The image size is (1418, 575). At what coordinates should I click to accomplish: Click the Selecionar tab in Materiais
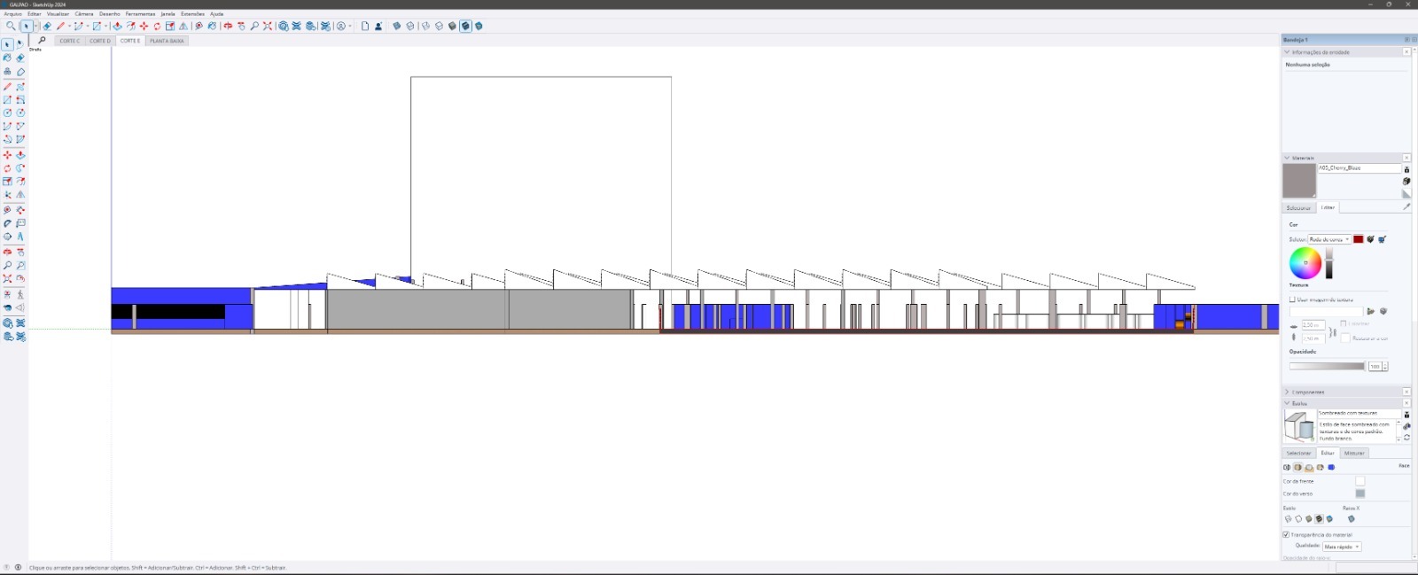(1298, 207)
